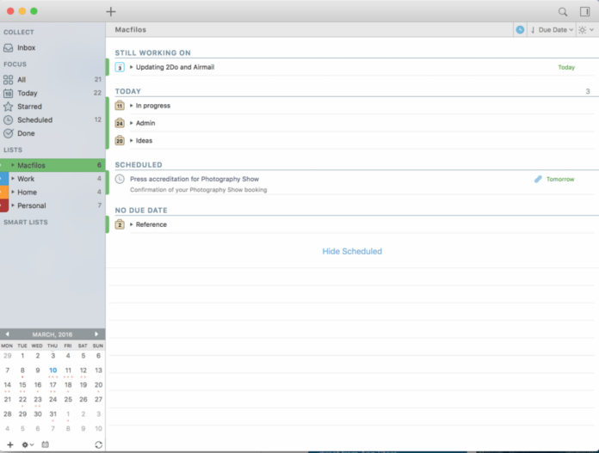Click the add list plus icon at bottom left
Viewport: 599px width, 453px height.
pyautogui.click(x=10, y=444)
